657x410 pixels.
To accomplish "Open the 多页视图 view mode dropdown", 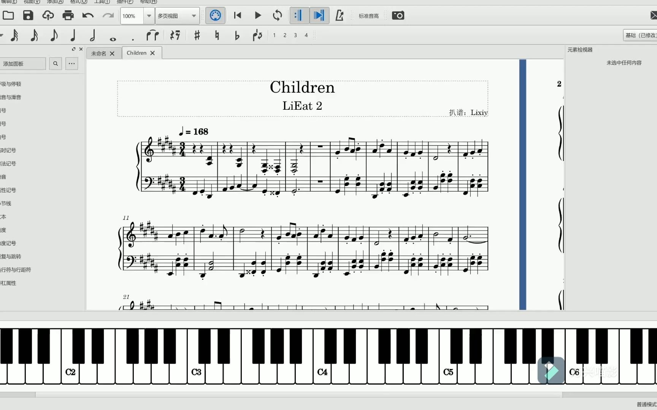I will click(178, 16).
